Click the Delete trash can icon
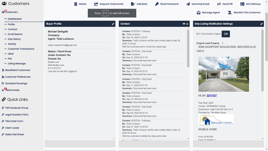The width and height of the screenshot is (268, 151). click(x=76, y=4)
